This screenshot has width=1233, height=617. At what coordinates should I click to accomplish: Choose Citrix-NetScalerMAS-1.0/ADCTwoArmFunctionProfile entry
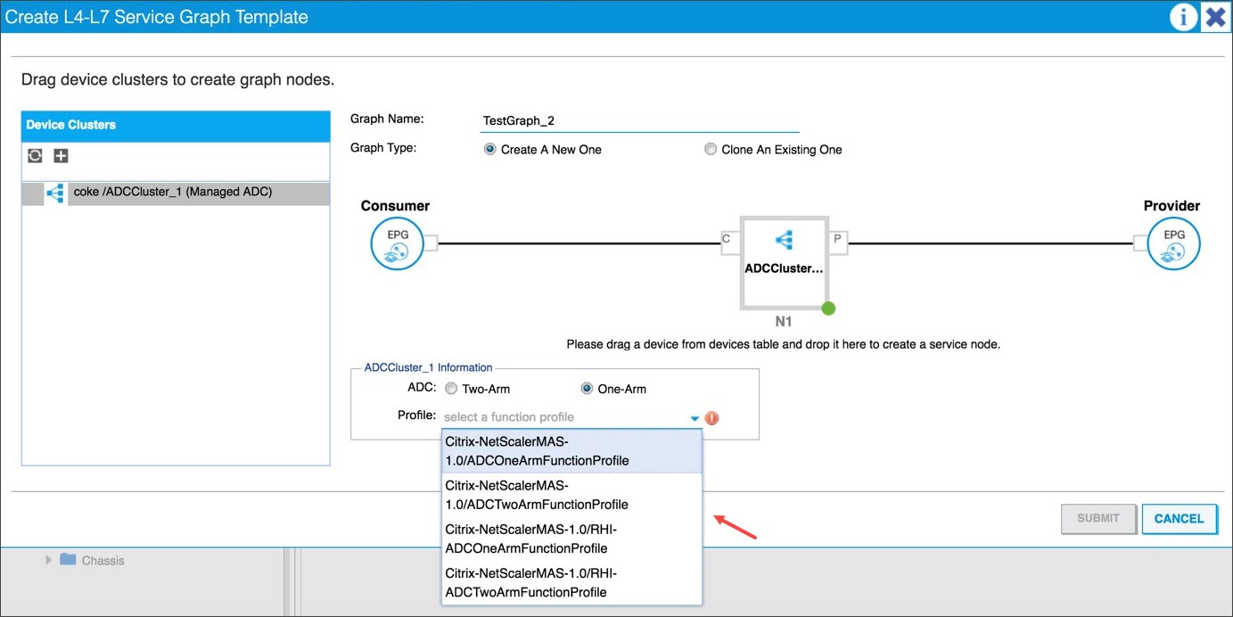pyautogui.click(x=572, y=495)
